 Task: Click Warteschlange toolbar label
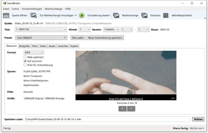[x=130, y=15]
